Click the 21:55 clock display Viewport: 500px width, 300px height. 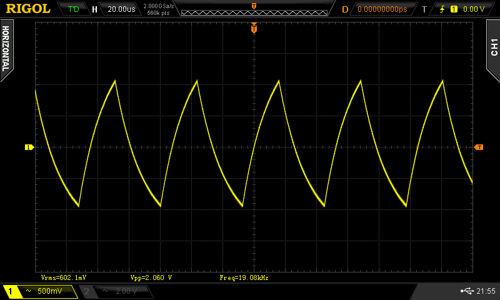coord(486,291)
